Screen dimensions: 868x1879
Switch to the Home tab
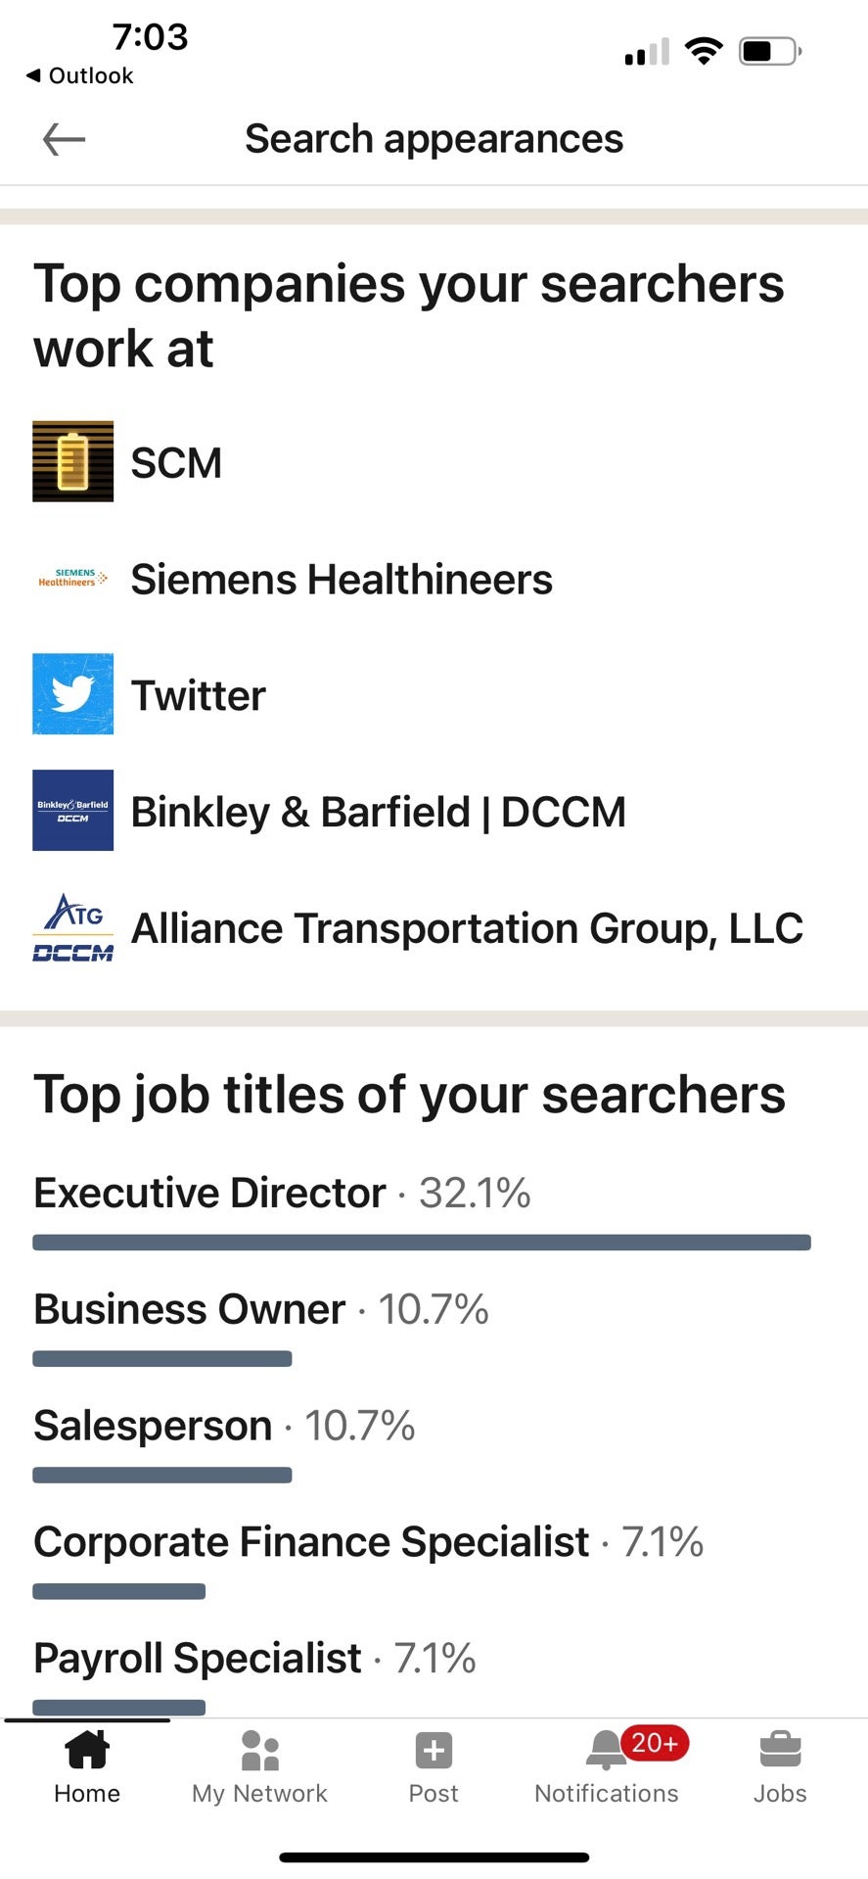[87, 1767]
